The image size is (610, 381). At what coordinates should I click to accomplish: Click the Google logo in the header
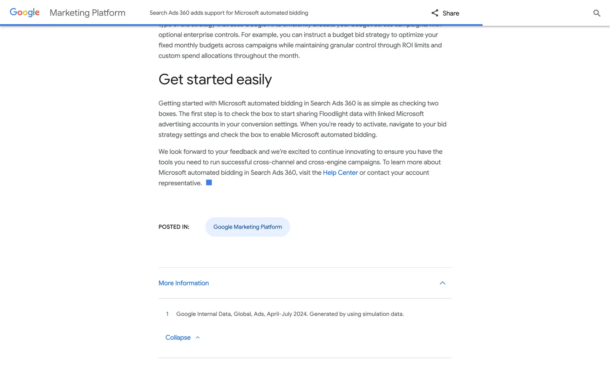pos(25,13)
